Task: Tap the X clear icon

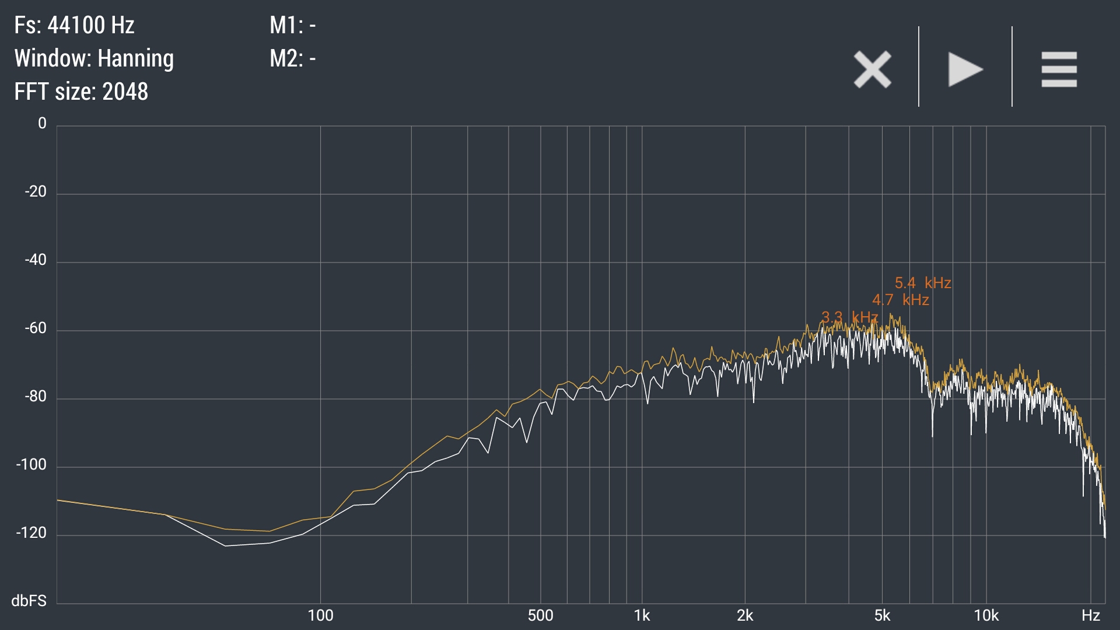Action: pos(872,69)
